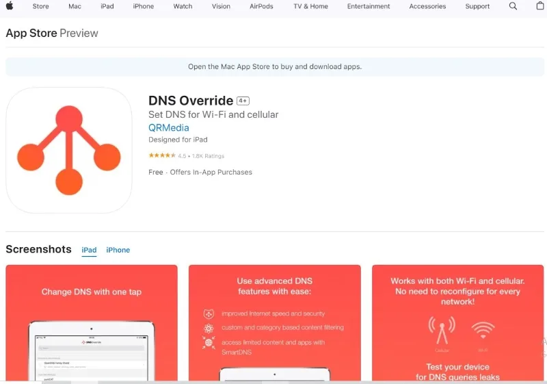Open the Support menu

[477, 6]
